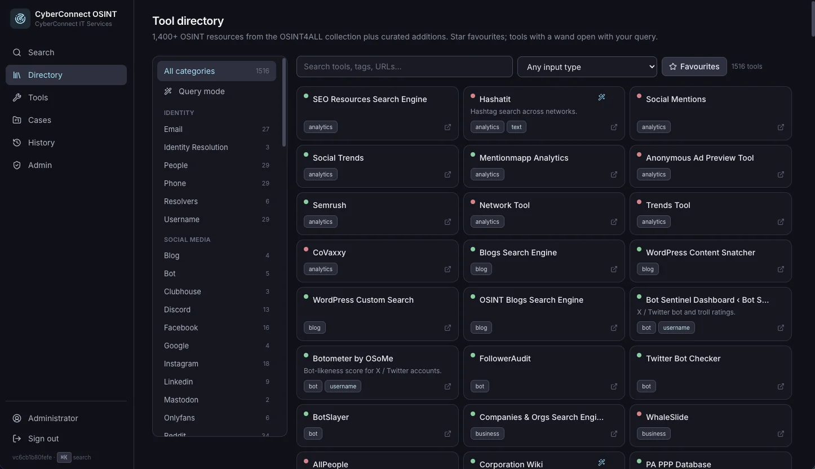
Task: Click the query wand icon on Hashatit
Action: [x=601, y=98]
